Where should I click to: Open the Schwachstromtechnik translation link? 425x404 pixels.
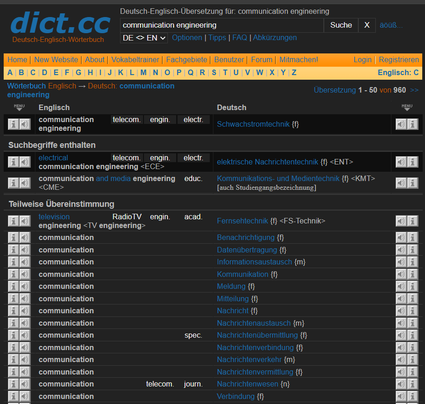[x=253, y=124]
